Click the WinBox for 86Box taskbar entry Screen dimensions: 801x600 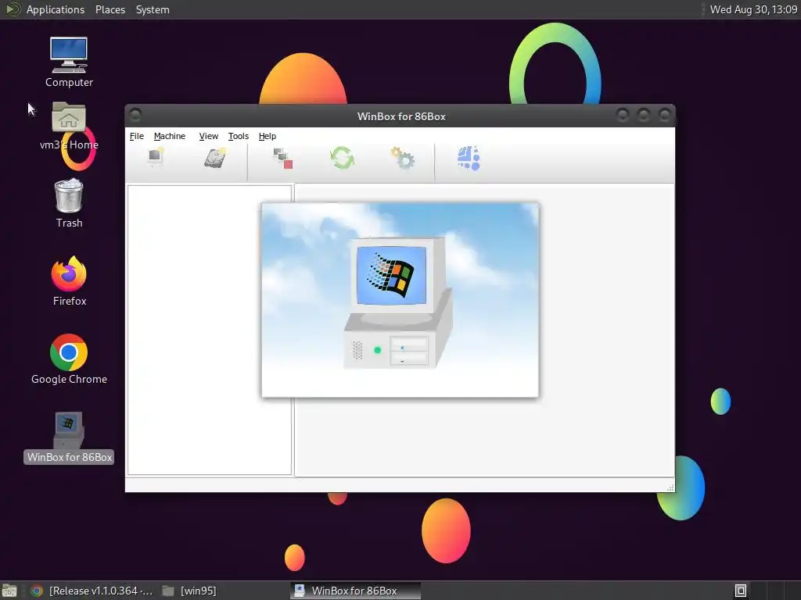click(355, 591)
